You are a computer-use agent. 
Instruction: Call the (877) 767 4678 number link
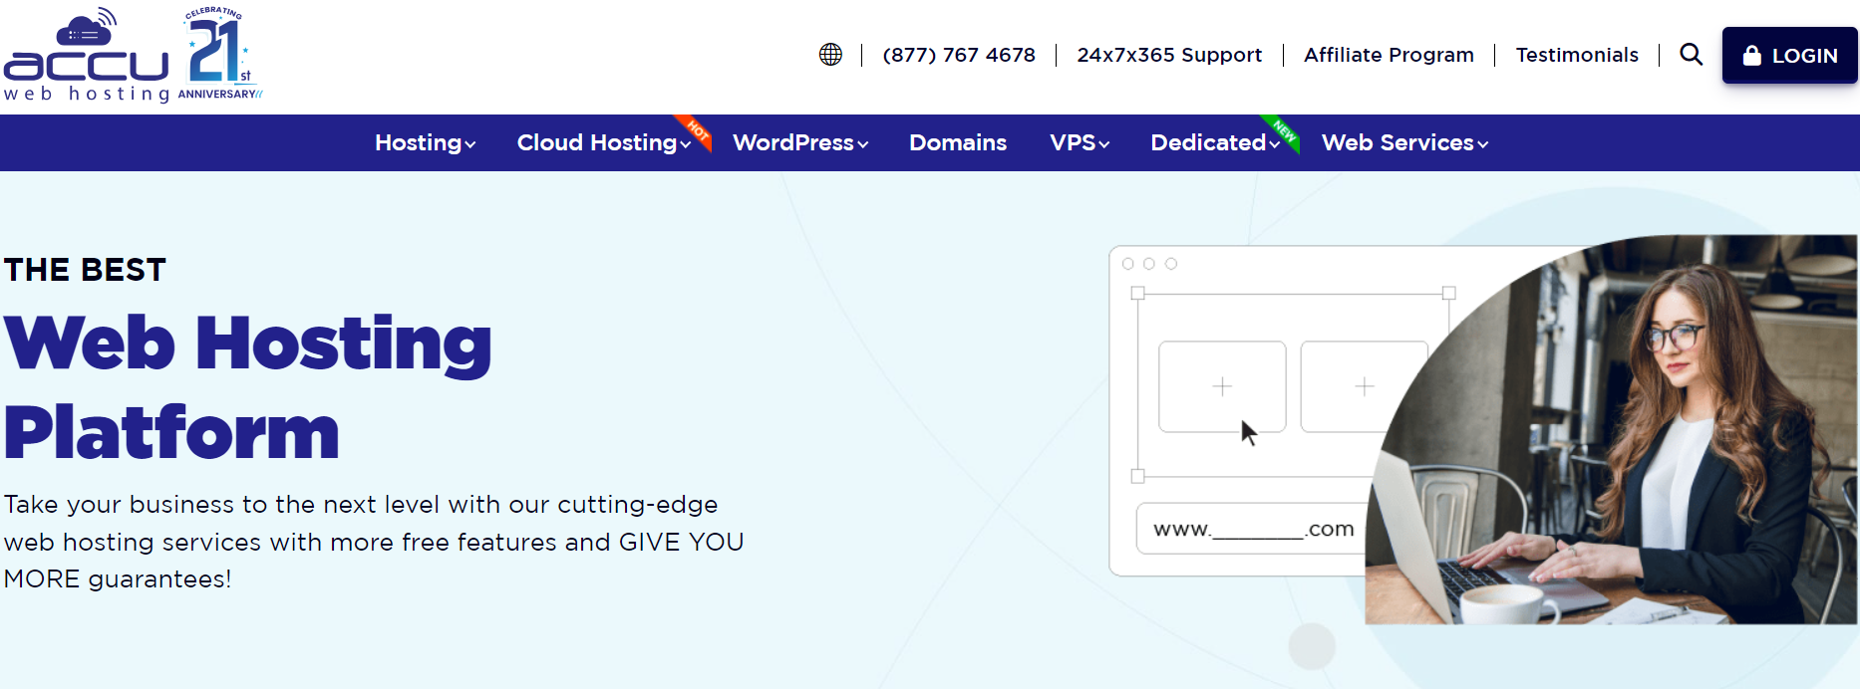click(x=959, y=55)
